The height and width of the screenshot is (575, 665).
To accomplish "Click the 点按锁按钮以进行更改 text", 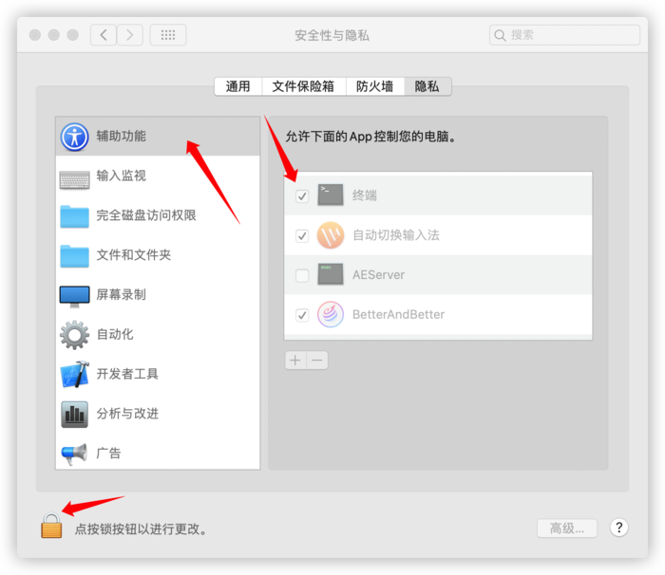I will tap(141, 529).
